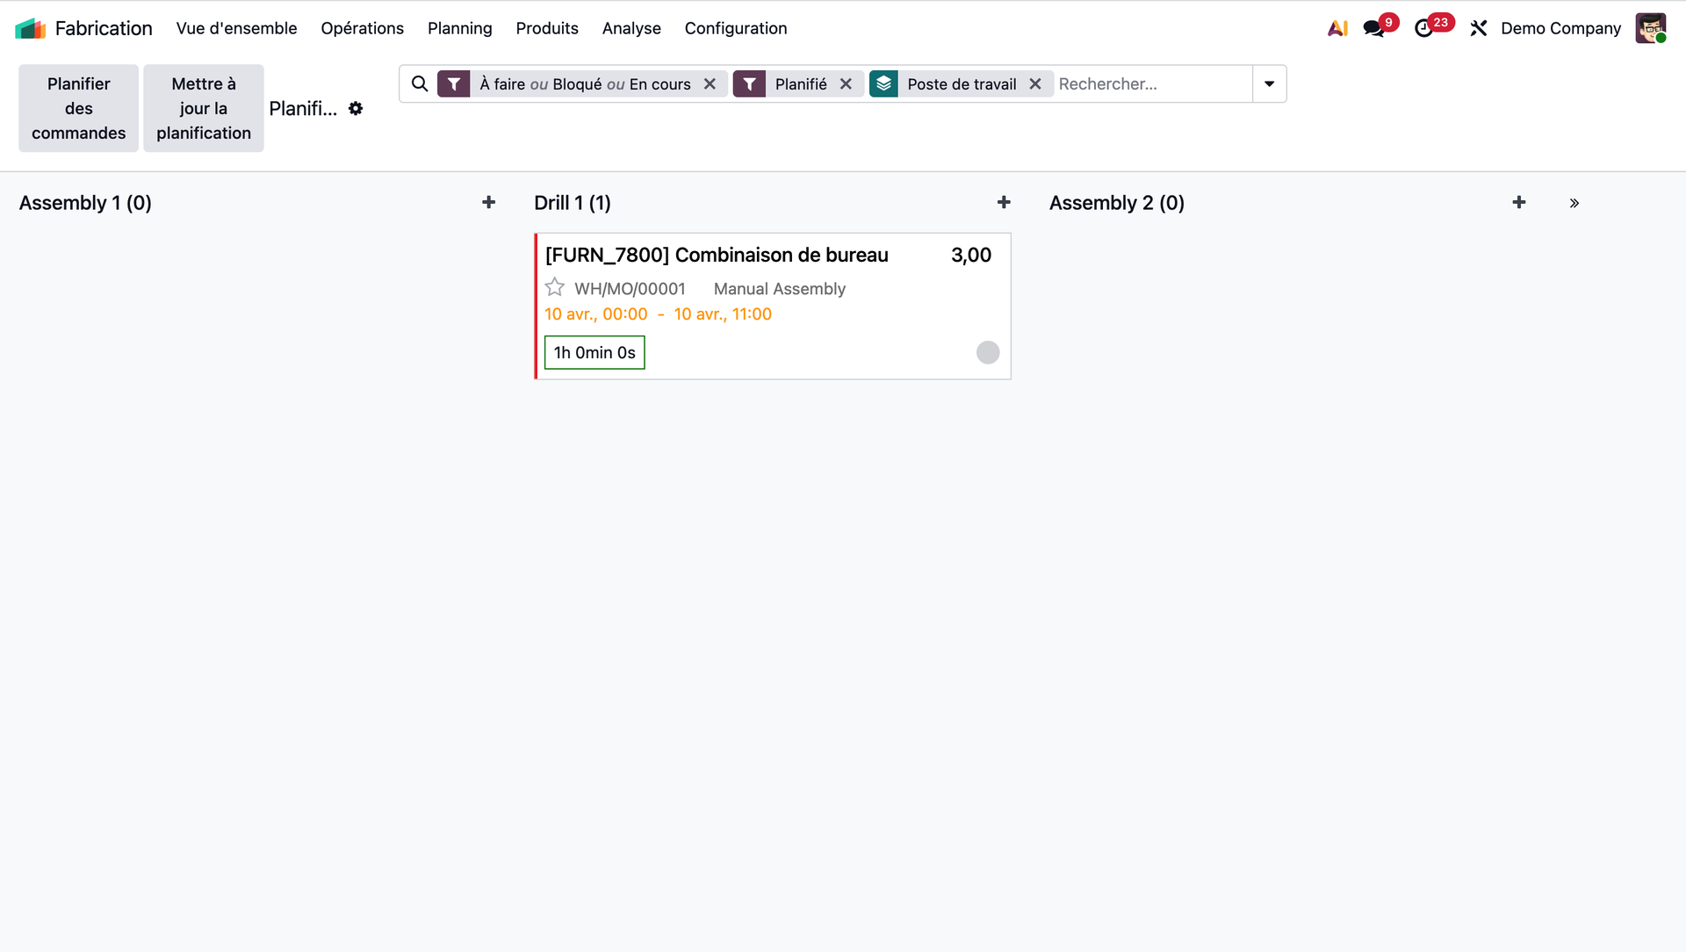1686x952 pixels.
Task: Click Mettre à jour la planification button
Action: [x=204, y=109]
